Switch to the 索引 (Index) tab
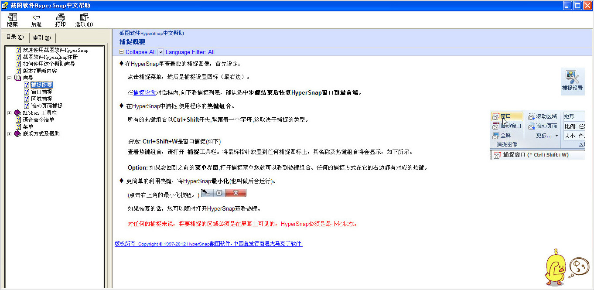This screenshot has width=594, height=290. [42, 38]
